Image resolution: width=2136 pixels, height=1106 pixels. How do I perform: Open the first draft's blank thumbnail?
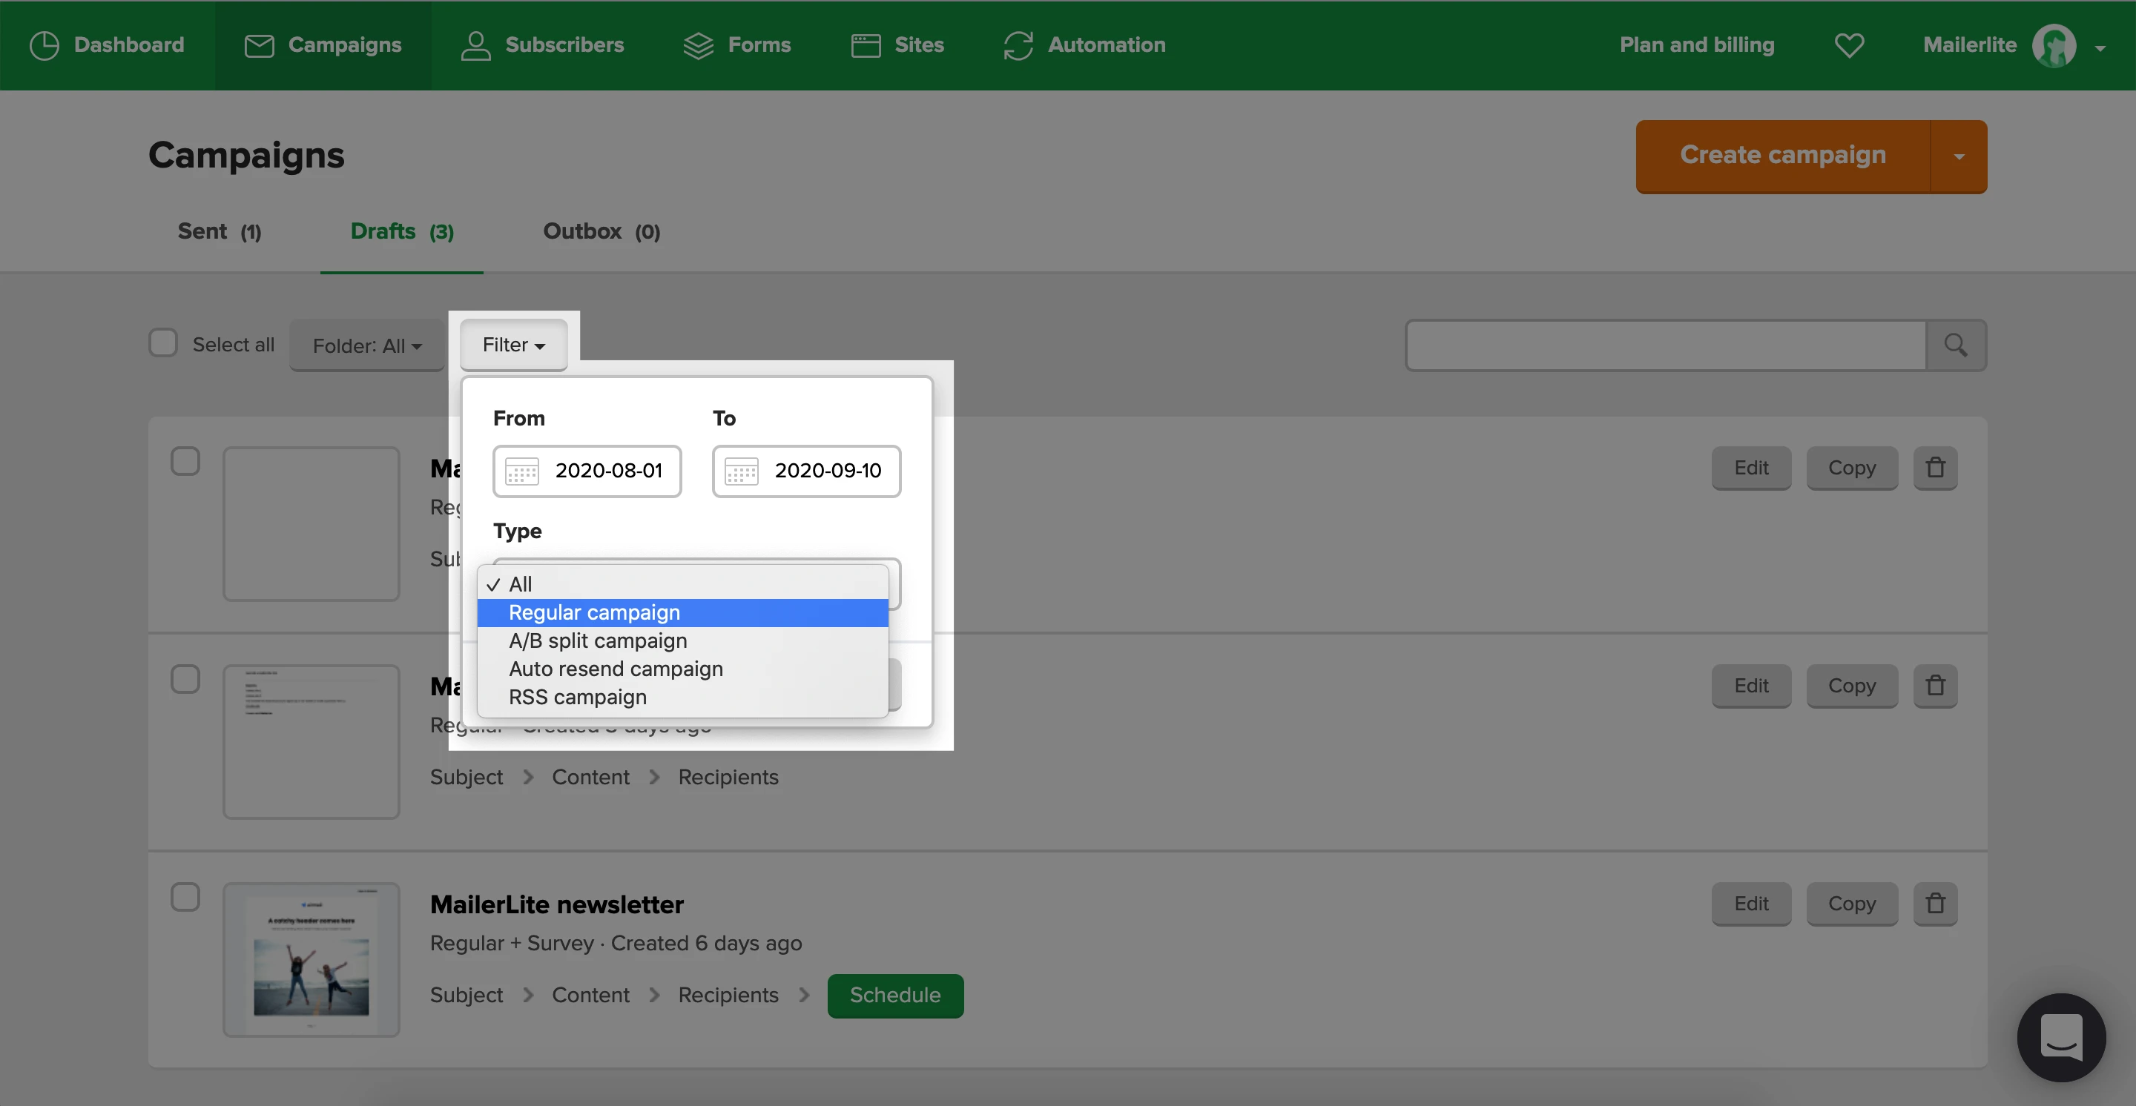pos(311,523)
